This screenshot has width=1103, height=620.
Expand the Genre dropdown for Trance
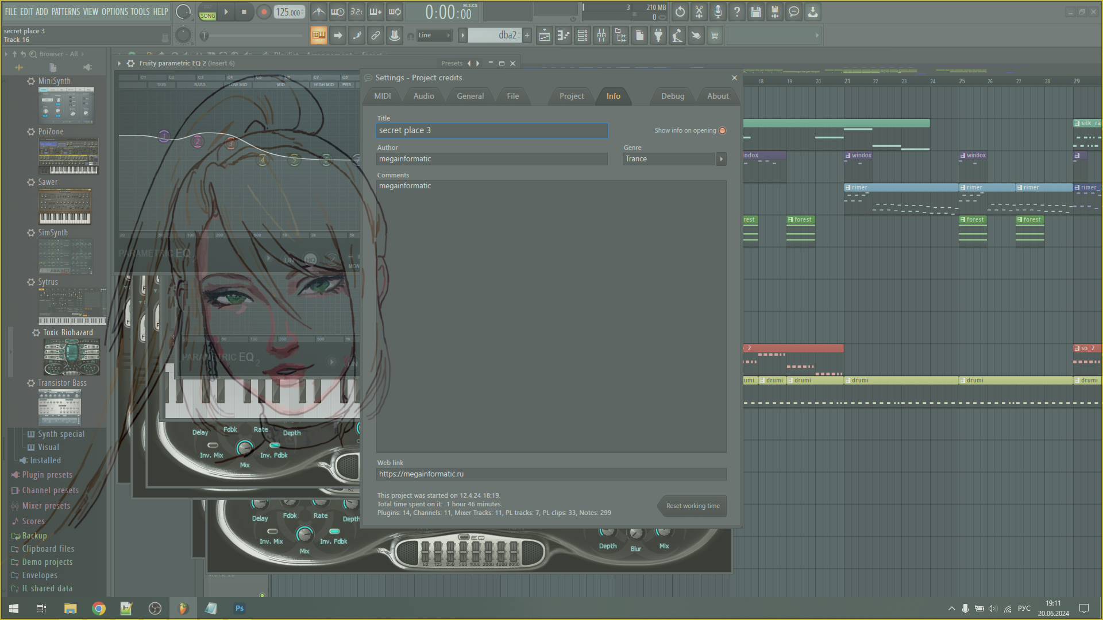pyautogui.click(x=721, y=159)
